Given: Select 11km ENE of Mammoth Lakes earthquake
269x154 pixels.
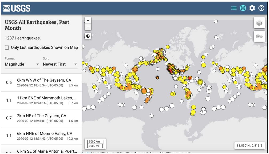Looking at the screenshot, I should (x=42, y=100).
